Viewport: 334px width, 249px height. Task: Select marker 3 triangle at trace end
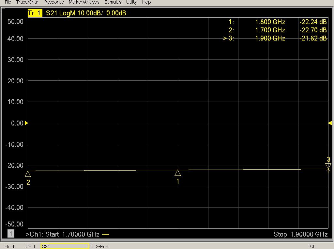328,166
